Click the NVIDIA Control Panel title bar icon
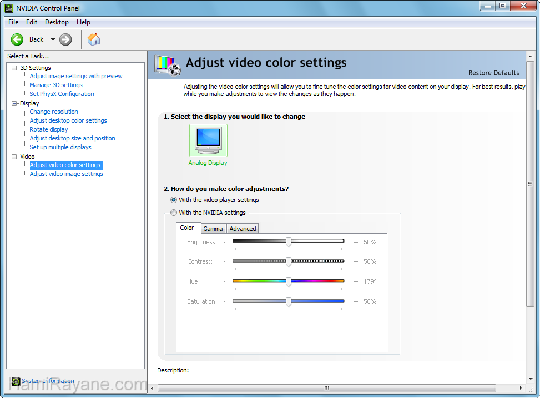Image resolution: width=540 pixels, height=398 pixels. point(9,8)
